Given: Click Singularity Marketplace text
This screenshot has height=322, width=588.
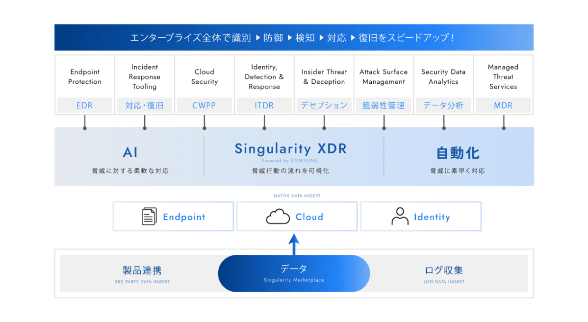Looking at the screenshot, I should coord(294,280).
